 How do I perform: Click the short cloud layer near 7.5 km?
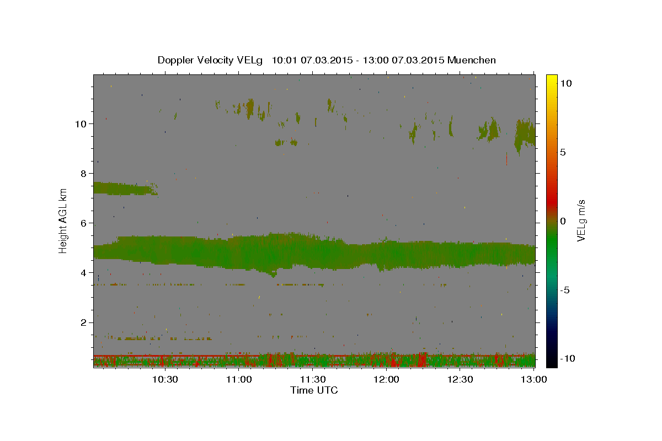click(126, 188)
